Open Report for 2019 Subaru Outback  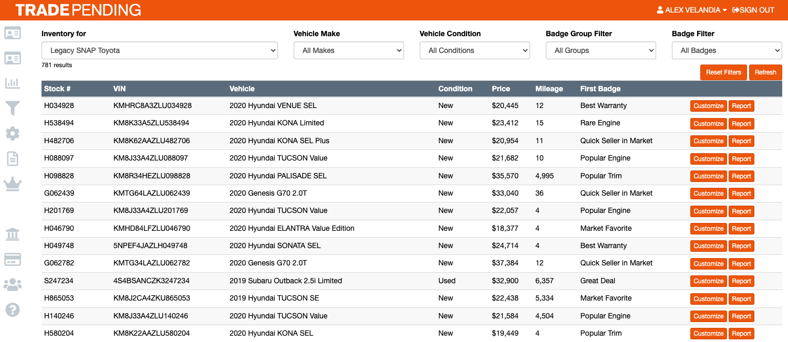point(741,281)
